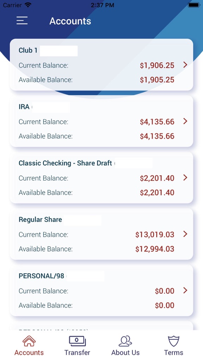Tap the About Us people icon
Screen dimensions: 203x361
click(x=125, y=341)
